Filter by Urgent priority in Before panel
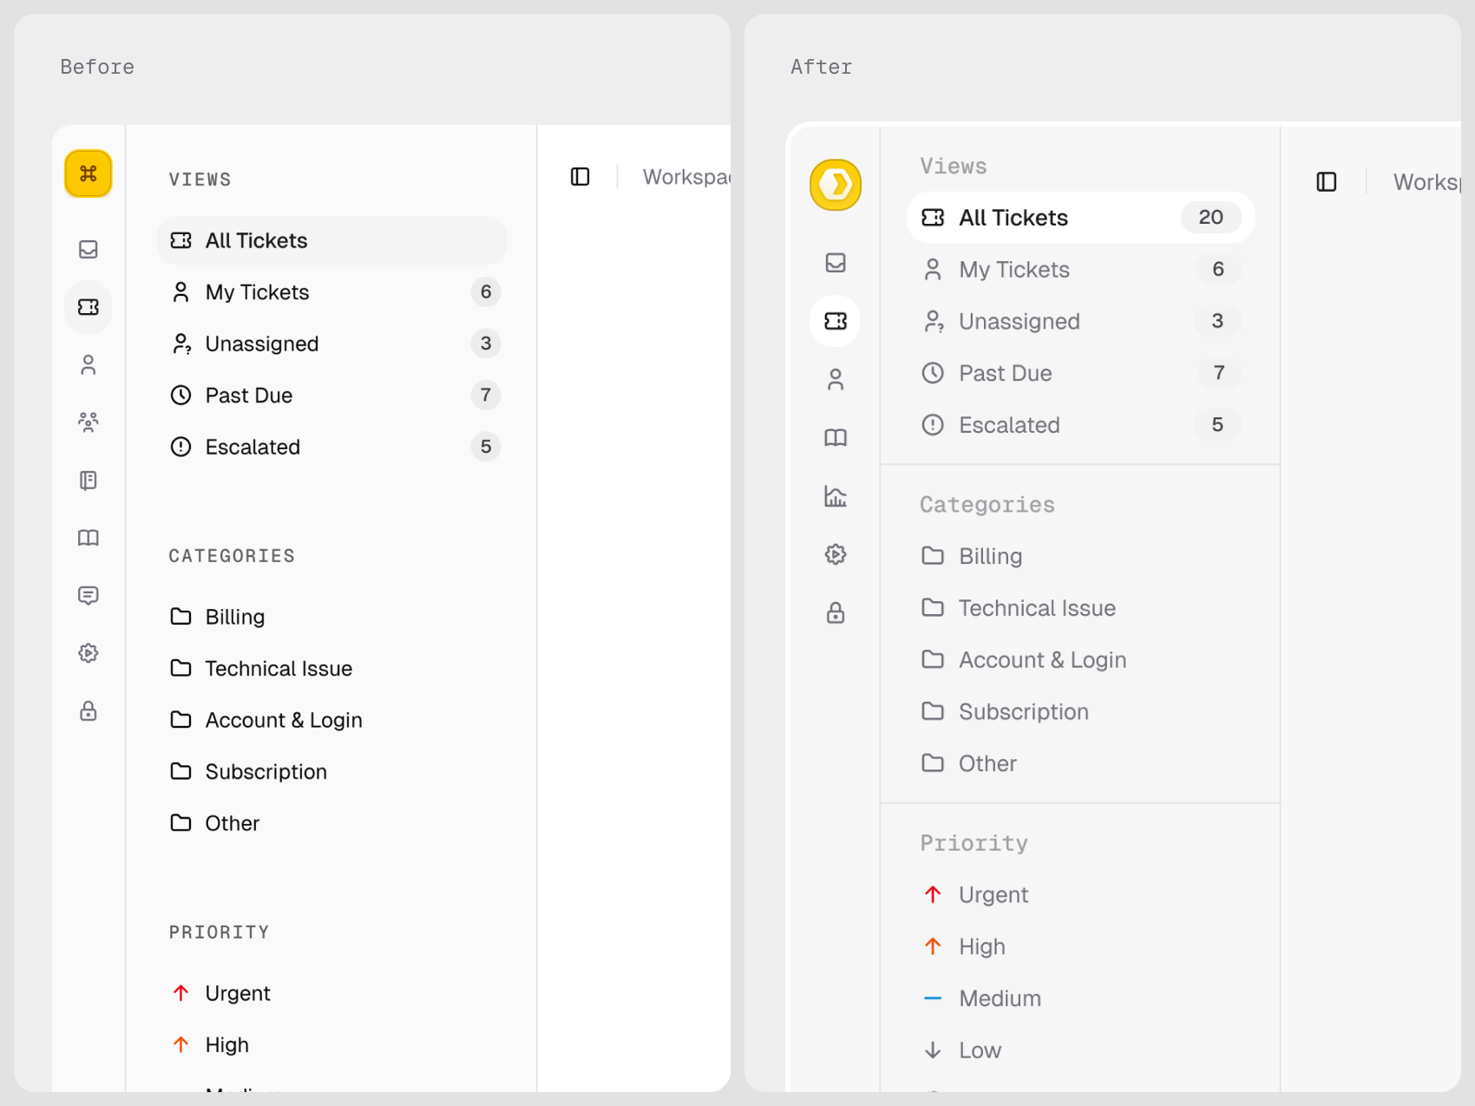This screenshot has height=1106, width=1475. 331,993
